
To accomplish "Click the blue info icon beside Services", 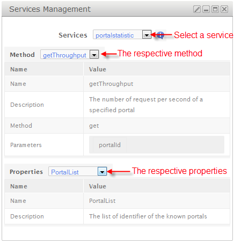I will (x=160, y=35).
